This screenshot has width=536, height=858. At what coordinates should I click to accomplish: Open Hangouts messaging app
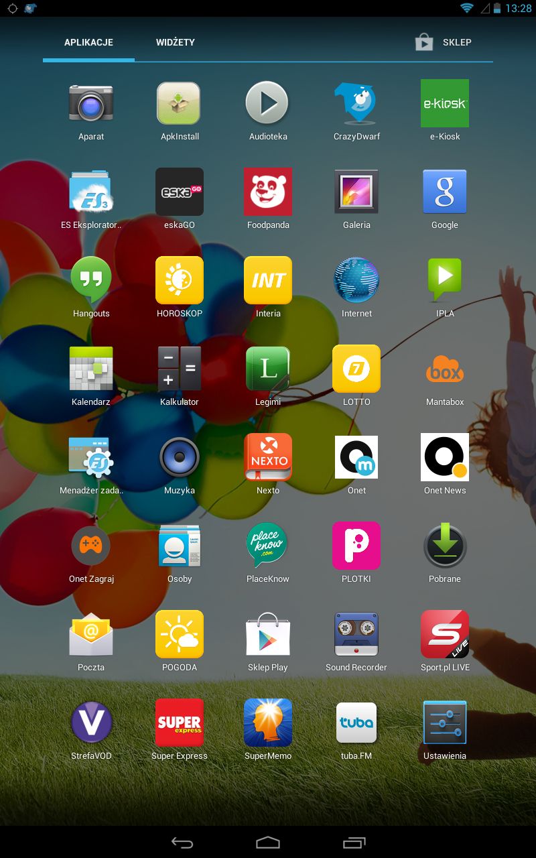(x=91, y=280)
